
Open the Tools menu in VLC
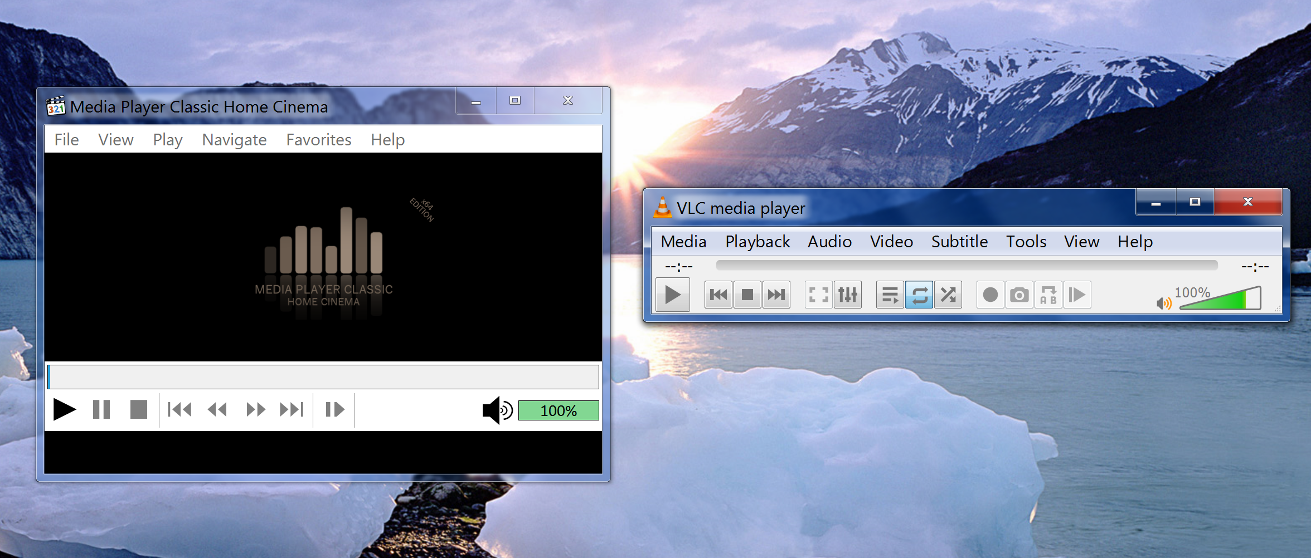[x=1026, y=242]
